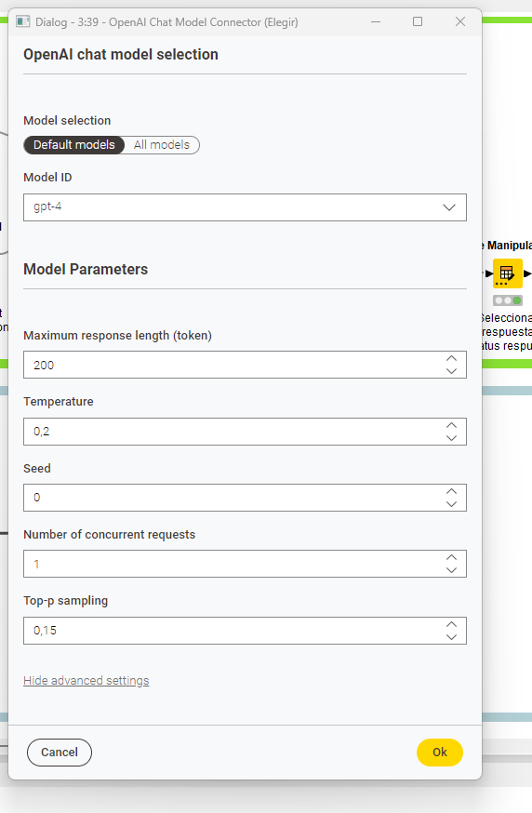This screenshot has height=813, width=532.
Task: Click the node traffic light status indicator
Action: coord(508,300)
